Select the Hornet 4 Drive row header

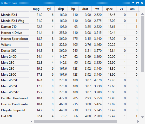(x=15, y=33)
